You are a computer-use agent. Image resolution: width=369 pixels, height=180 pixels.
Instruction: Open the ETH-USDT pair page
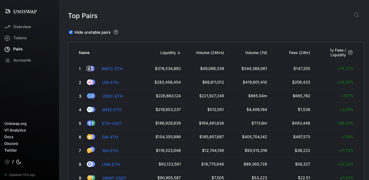pyautogui.click(x=112, y=123)
